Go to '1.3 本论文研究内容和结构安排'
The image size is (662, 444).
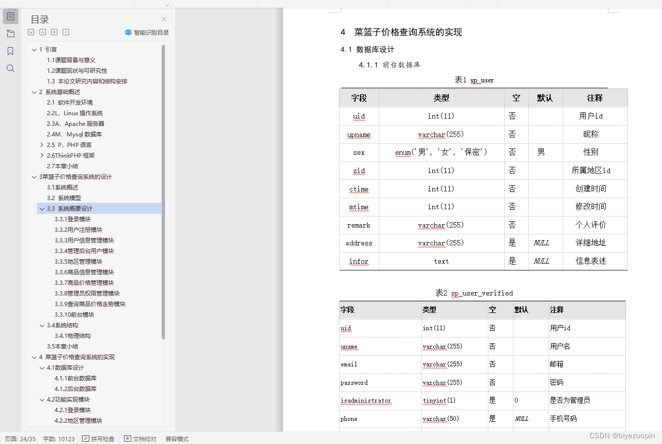click(x=87, y=81)
